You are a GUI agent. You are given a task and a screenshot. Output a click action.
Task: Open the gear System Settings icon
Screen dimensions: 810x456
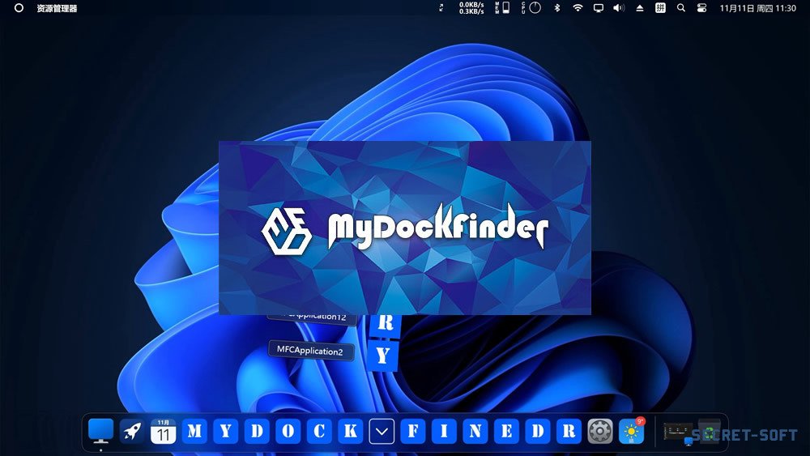pos(599,432)
